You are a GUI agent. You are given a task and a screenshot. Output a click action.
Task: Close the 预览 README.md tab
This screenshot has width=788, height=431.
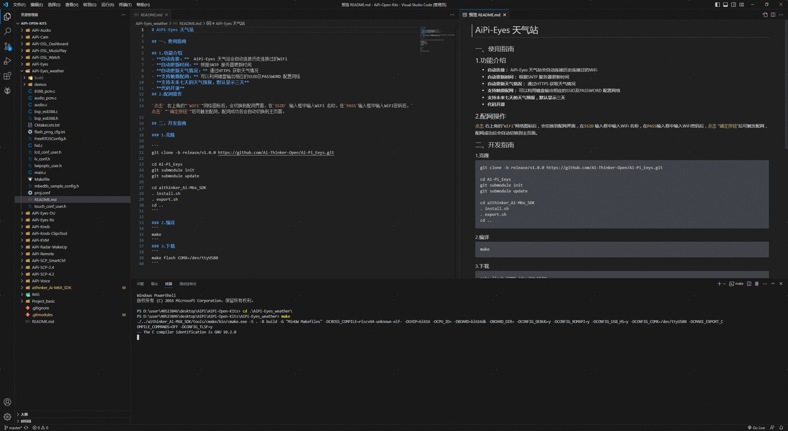tap(505, 15)
